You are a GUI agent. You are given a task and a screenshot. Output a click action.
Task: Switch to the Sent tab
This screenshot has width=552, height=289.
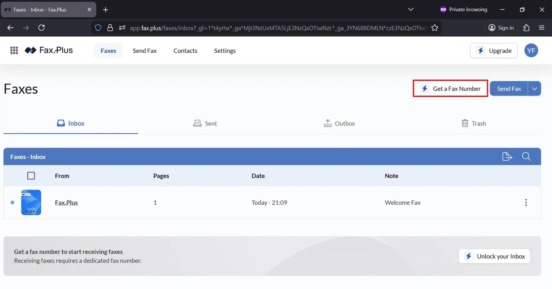pos(205,123)
